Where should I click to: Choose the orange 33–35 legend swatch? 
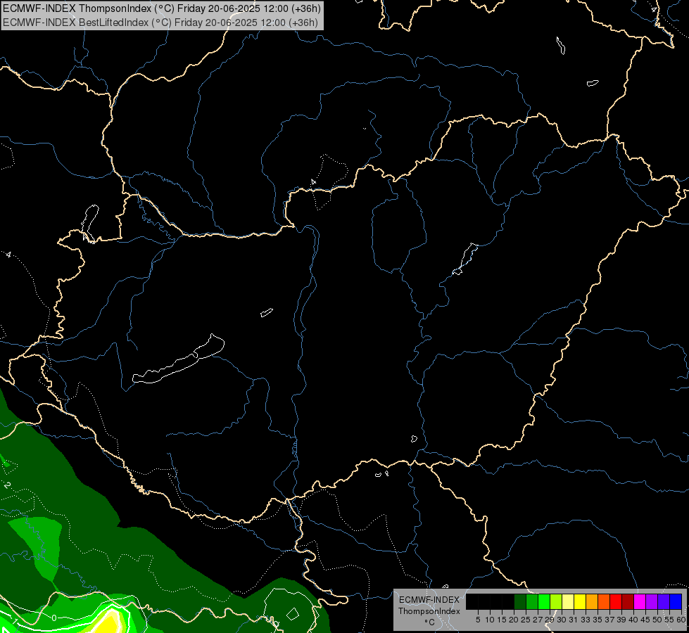(592, 601)
